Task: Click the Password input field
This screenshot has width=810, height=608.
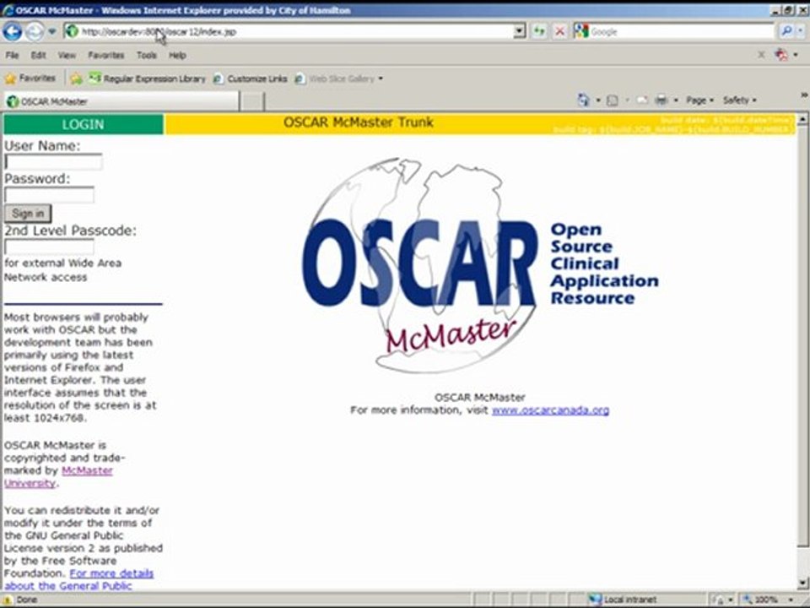Action: (x=49, y=195)
